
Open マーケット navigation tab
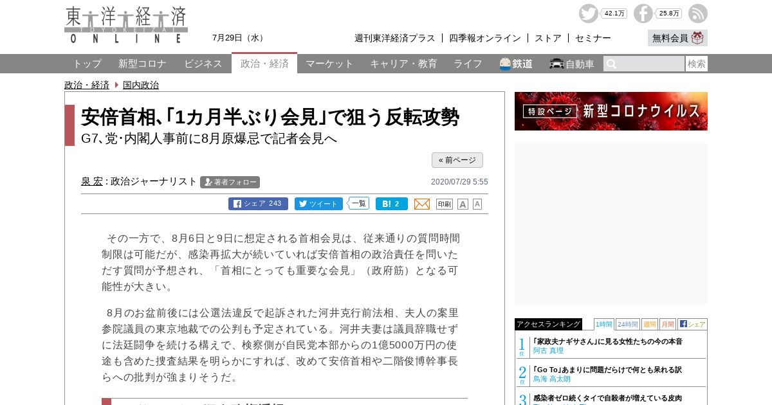tap(329, 64)
